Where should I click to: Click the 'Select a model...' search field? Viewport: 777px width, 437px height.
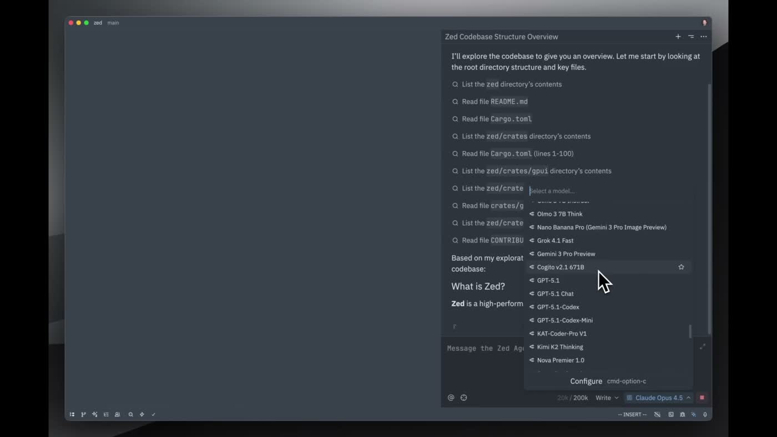pyautogui.click(x=608, y=191)
